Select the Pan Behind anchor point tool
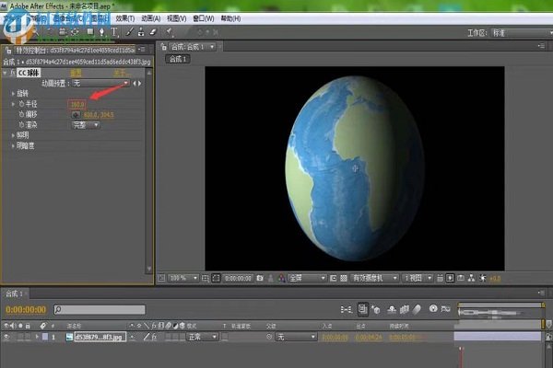 pyautogui.click(x=75, y=32)
